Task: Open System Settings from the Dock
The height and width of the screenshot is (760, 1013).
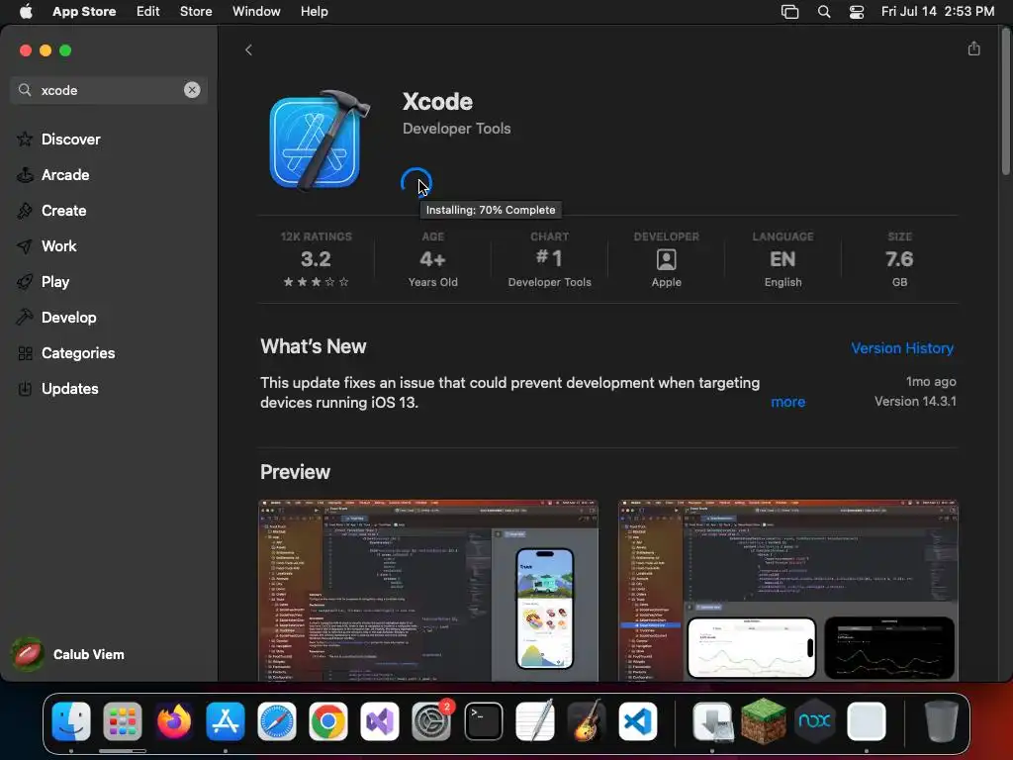Action: click(x=431, y=721)
